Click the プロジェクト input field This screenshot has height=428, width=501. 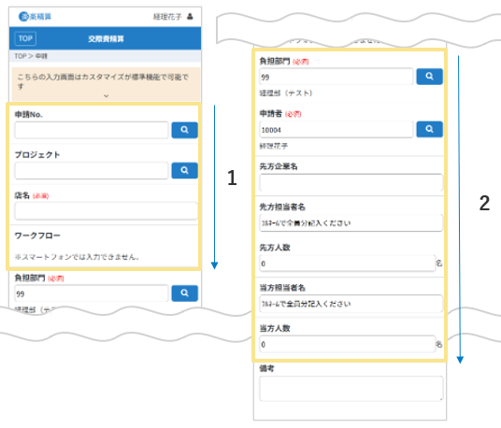[92, 171]
